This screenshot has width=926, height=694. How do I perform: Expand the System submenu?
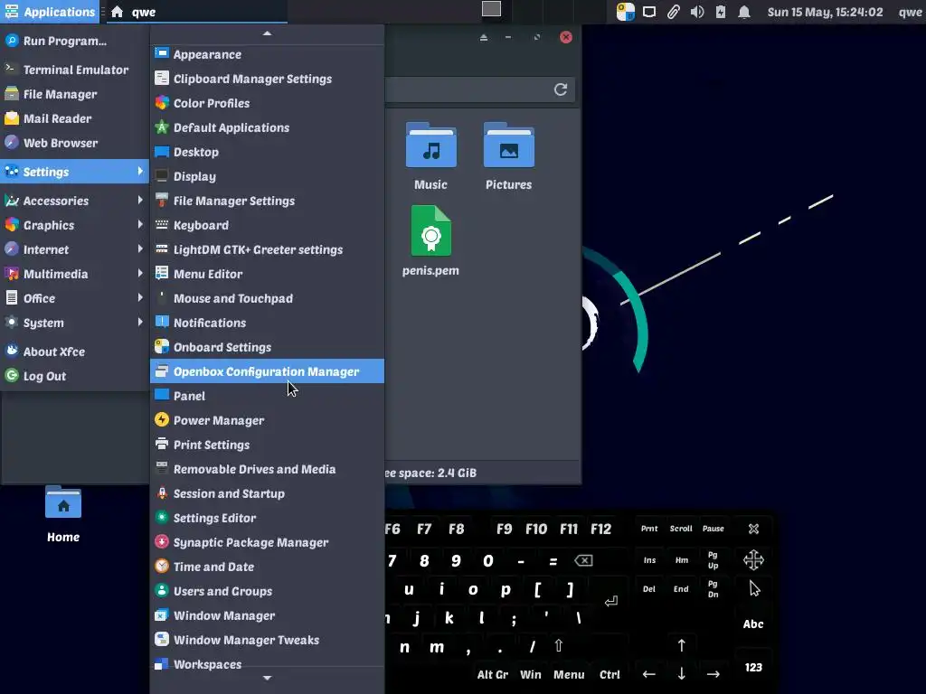(74, 323)
